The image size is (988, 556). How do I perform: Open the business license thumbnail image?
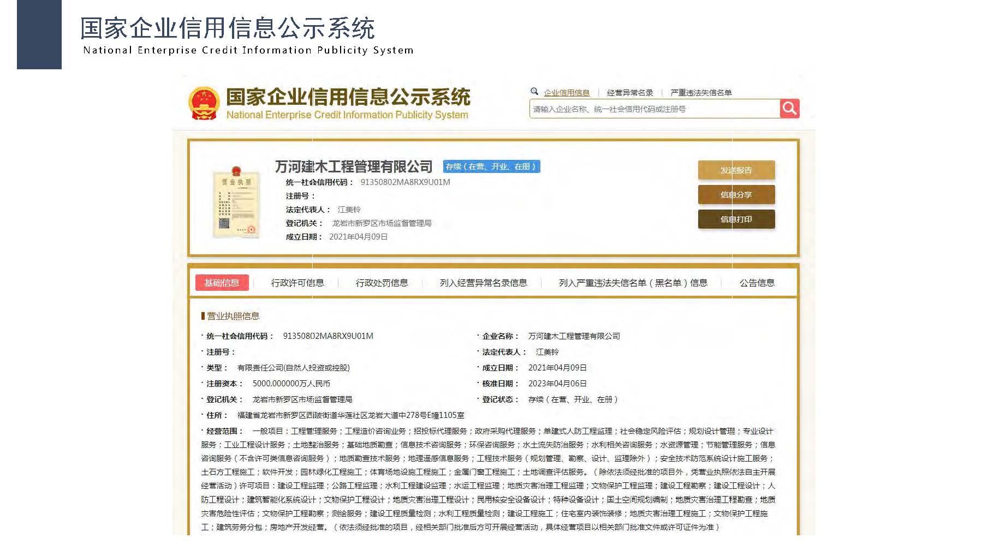236,202
